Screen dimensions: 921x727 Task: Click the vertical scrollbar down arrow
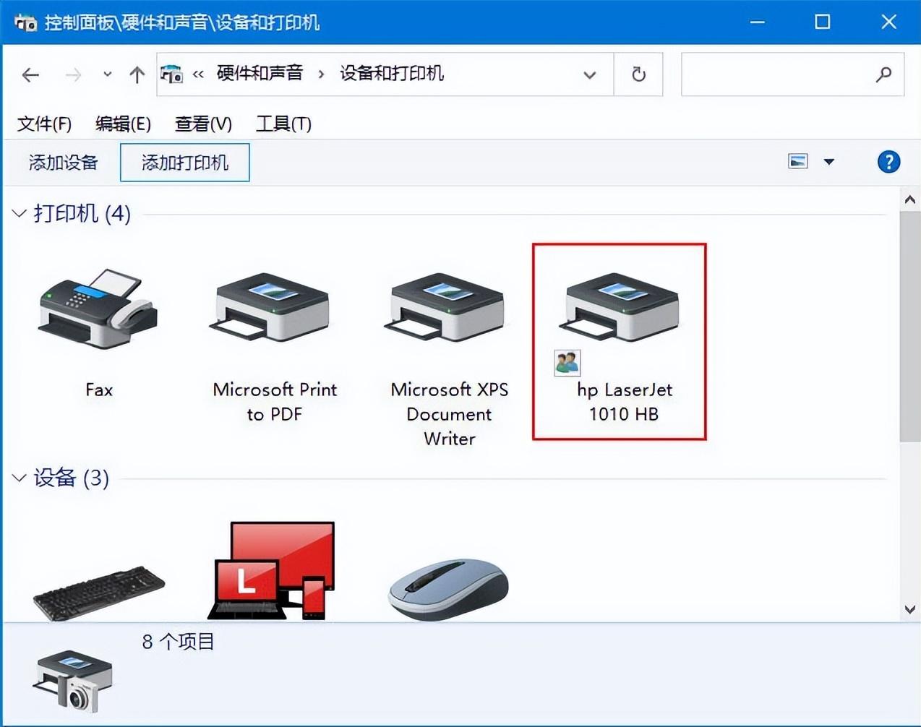click(909, 609)
